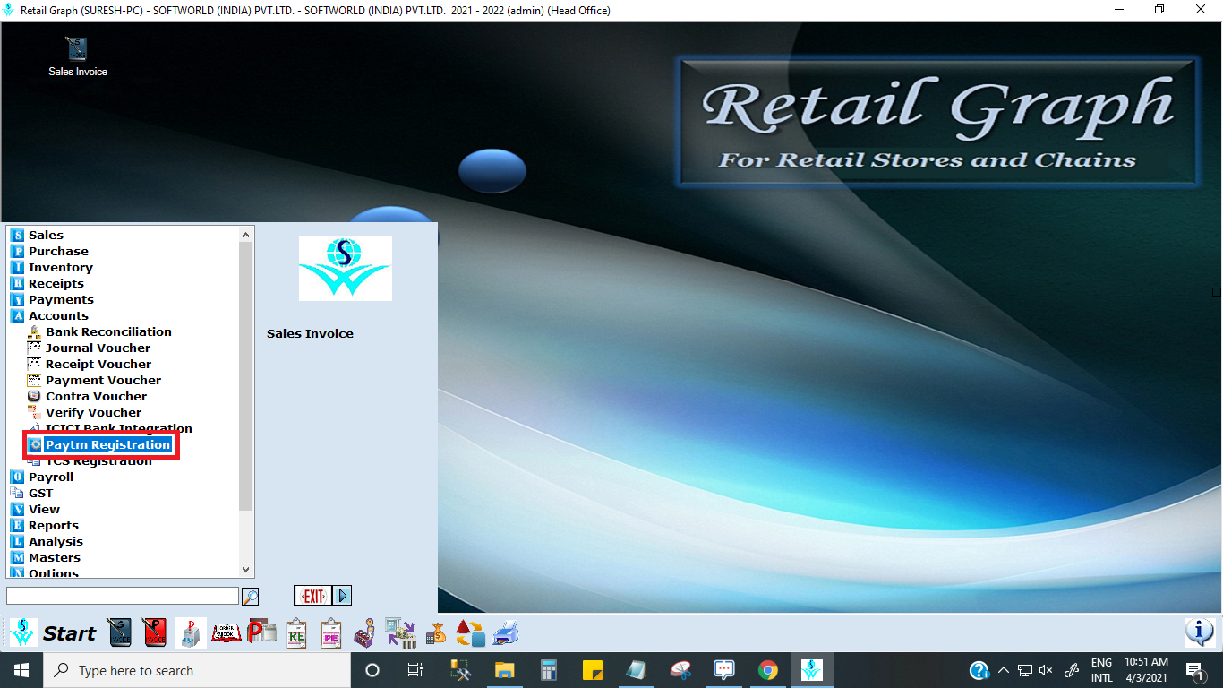The height and width of the screenshot is (688, 1223).
Task: Click the Windows taskbar search box
Action: coord(196,670)
